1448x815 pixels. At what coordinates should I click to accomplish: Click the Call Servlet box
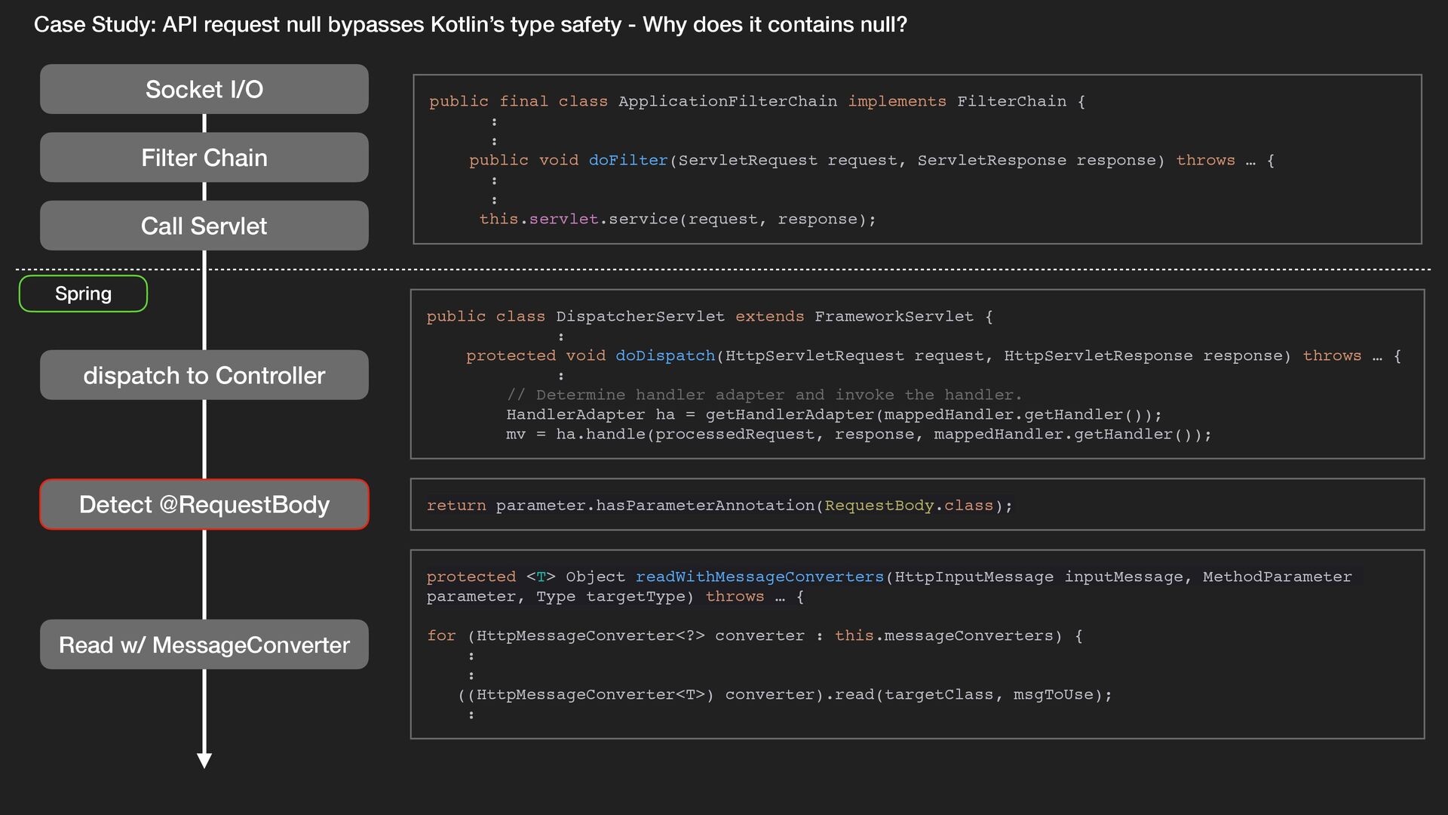(204, 226)
